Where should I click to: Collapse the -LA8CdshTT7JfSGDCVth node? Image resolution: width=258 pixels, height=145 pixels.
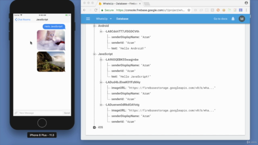pos(101,31)
